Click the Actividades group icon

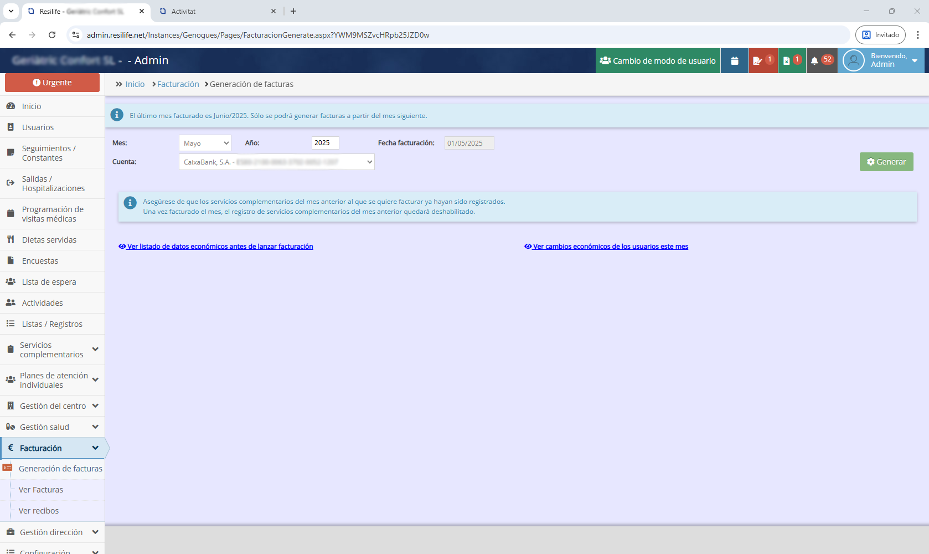coord(11,302)
